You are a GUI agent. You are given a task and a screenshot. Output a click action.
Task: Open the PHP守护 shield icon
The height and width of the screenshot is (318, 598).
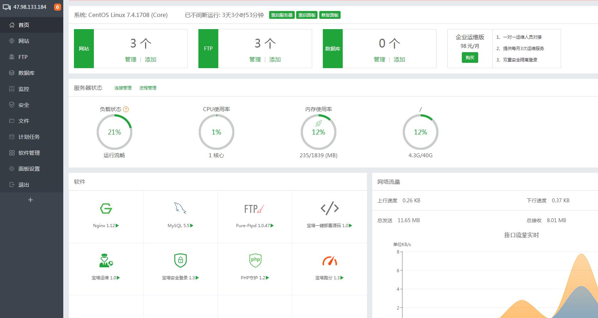coord(255,260)
